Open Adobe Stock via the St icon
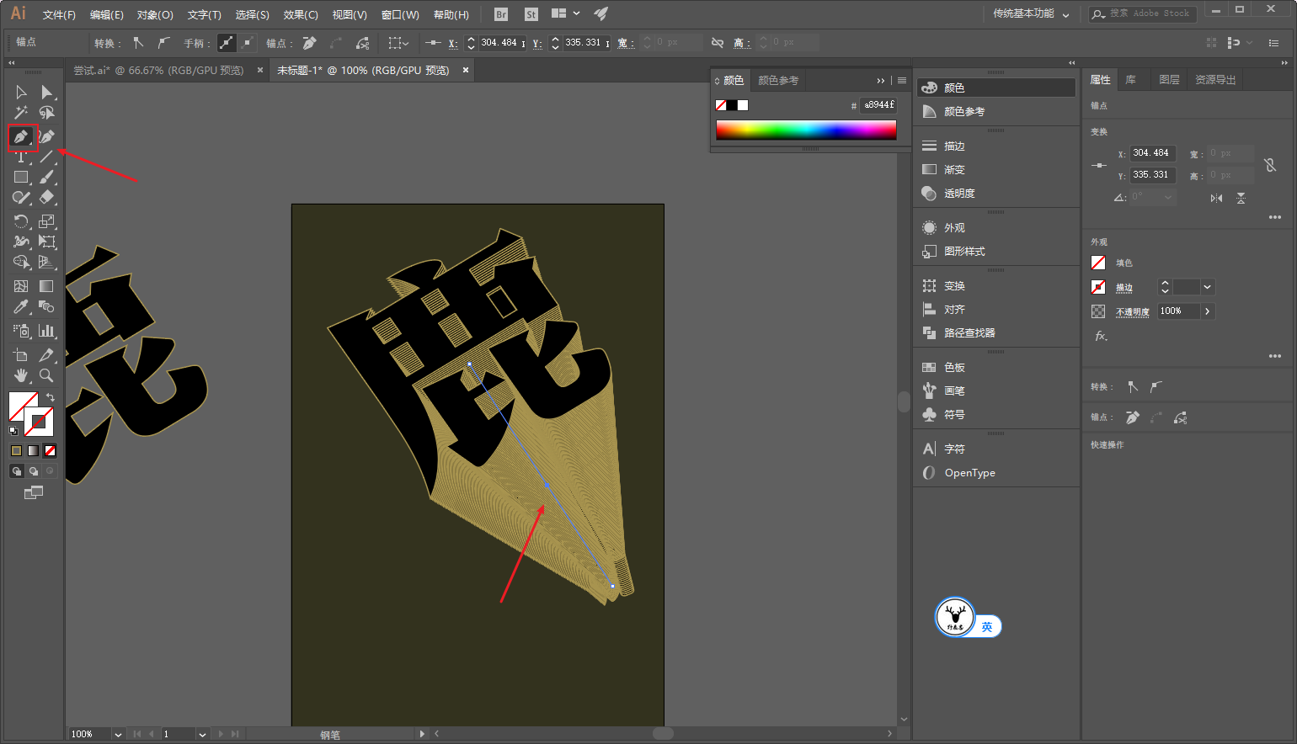This screenshot has width=1297, height=744. coord(531,14)
